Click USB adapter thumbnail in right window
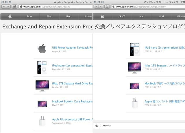185x133 pixels. (x=135, y=103)
